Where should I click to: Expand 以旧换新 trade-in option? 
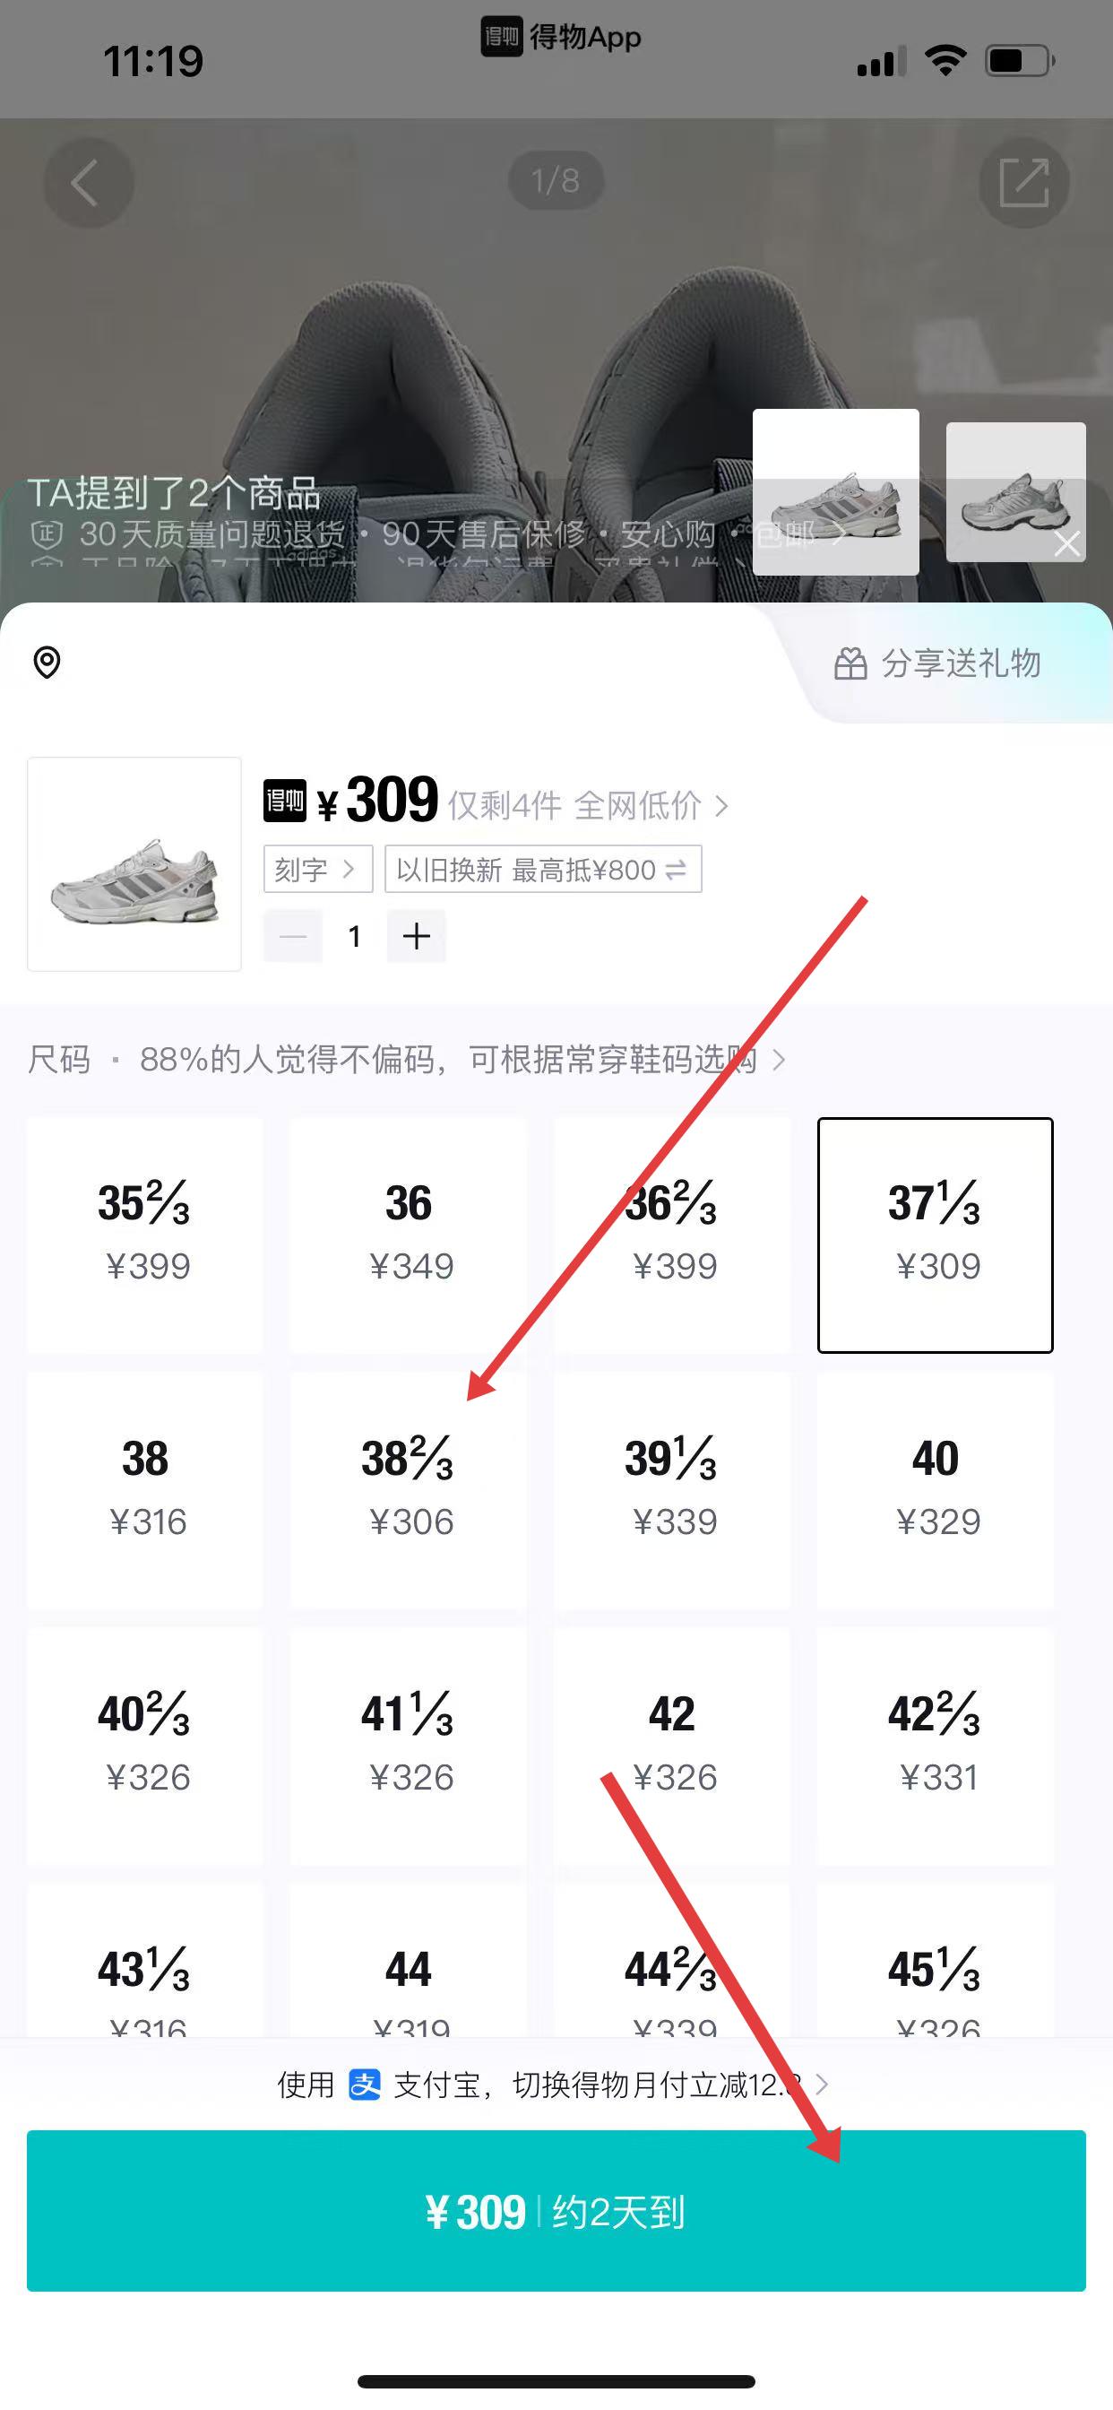[x=542, y=869]
